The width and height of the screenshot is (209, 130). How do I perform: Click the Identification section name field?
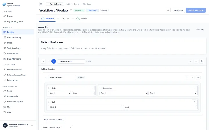pos(62,78)
